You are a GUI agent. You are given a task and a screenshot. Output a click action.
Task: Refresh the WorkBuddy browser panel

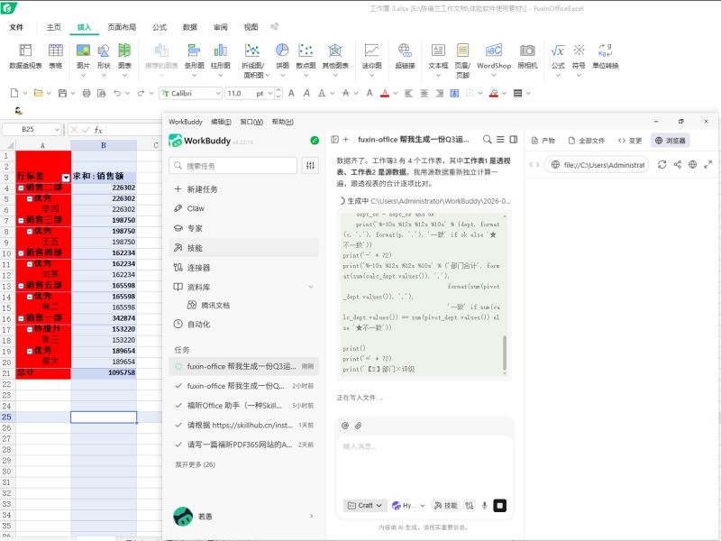(662, 165)
